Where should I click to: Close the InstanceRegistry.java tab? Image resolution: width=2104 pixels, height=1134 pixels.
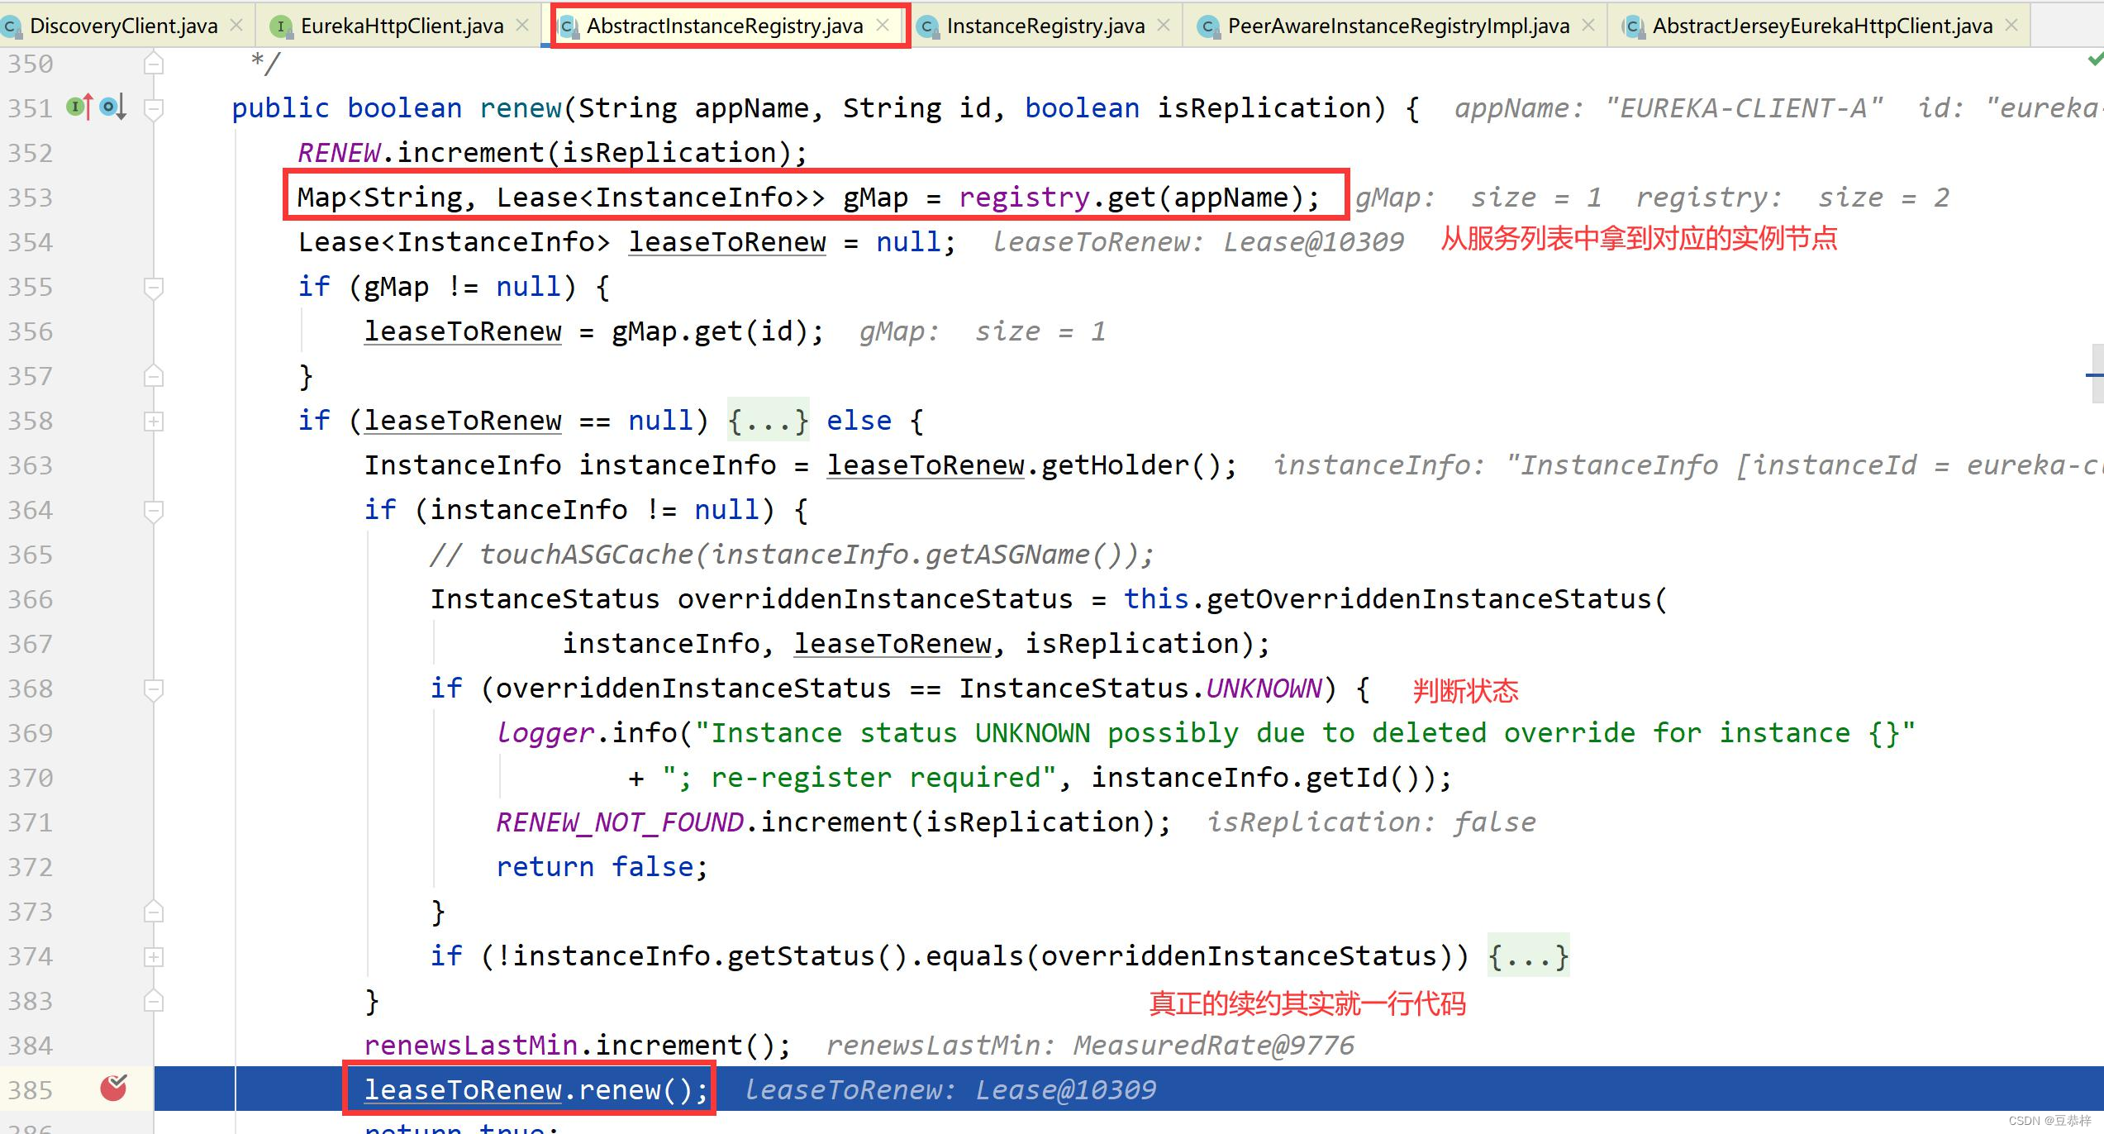pos(1164,26)
